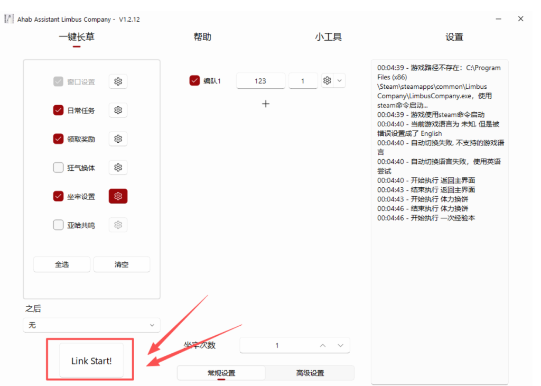541x386 pixels.
Task: Add a new team with plus icon
Action: (x=266, y=104)
